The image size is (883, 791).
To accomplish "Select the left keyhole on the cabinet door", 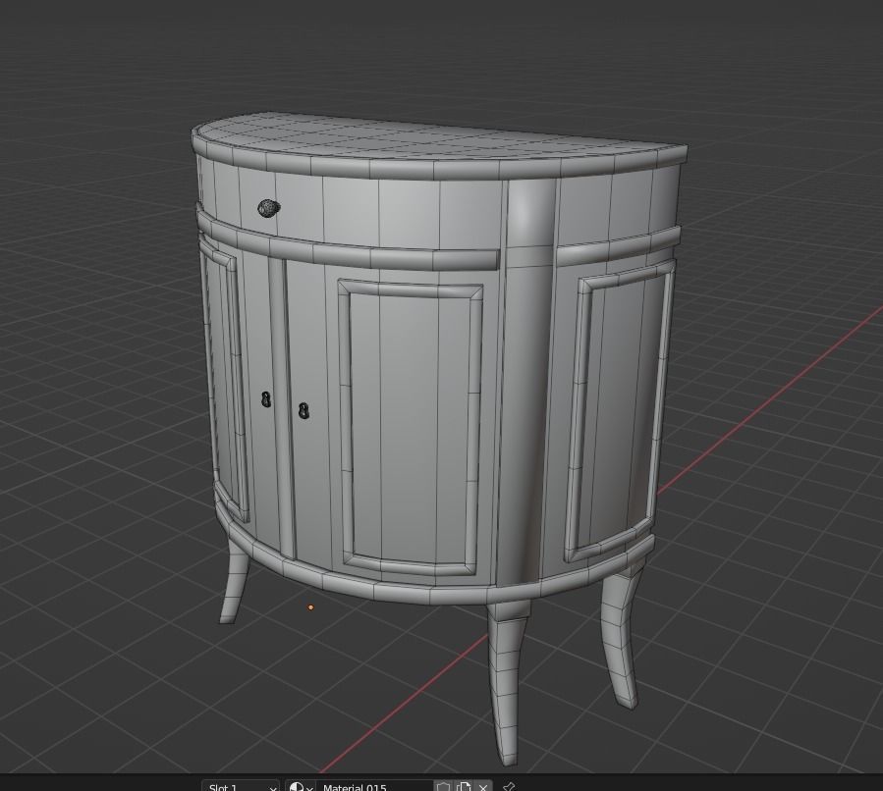I will point(266,399).
